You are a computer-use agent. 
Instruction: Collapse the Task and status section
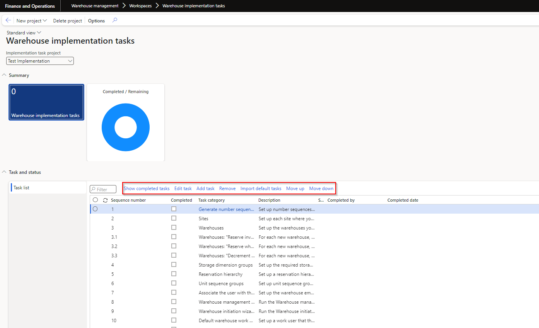tap(5, 172)
